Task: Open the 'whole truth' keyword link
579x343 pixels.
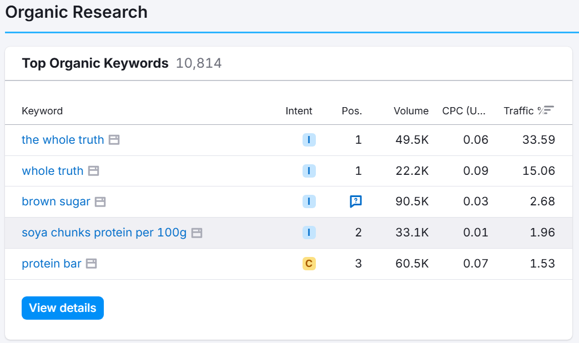Action: coord(52,171)
